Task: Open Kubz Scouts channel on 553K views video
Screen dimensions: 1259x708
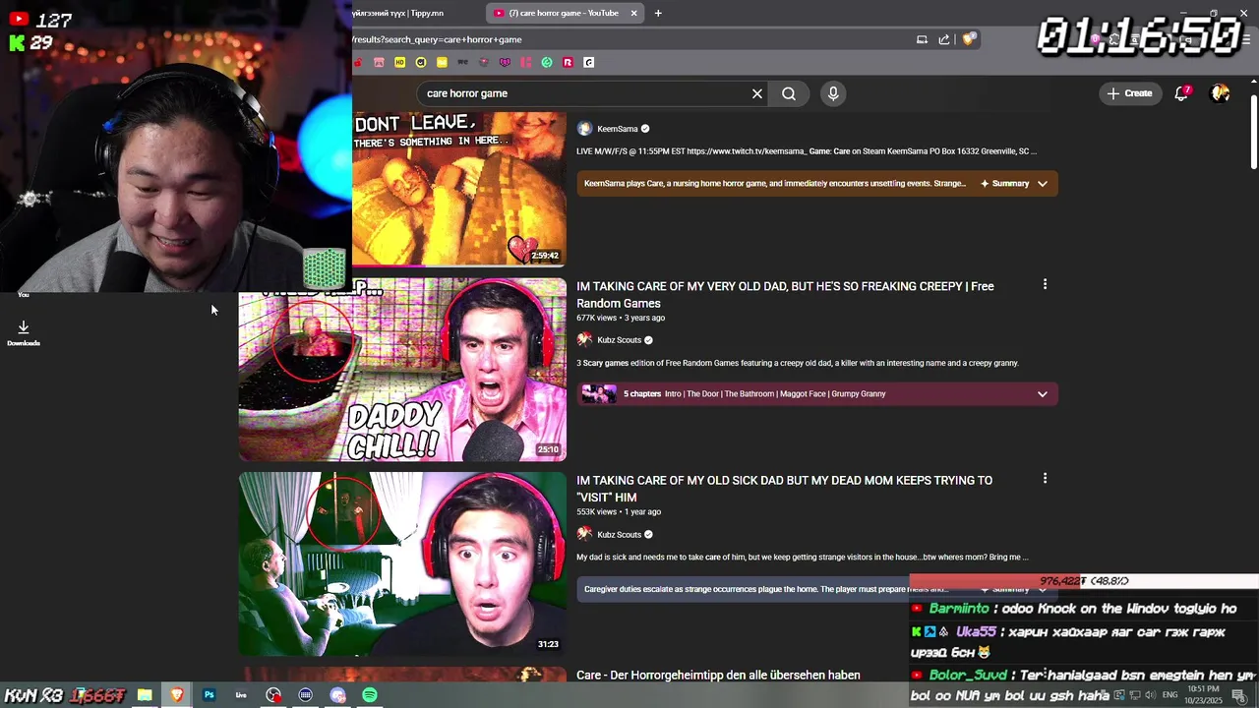Action: tap(619, 535)
